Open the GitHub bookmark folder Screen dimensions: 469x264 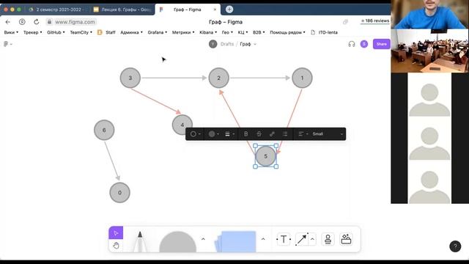[56, 32]
